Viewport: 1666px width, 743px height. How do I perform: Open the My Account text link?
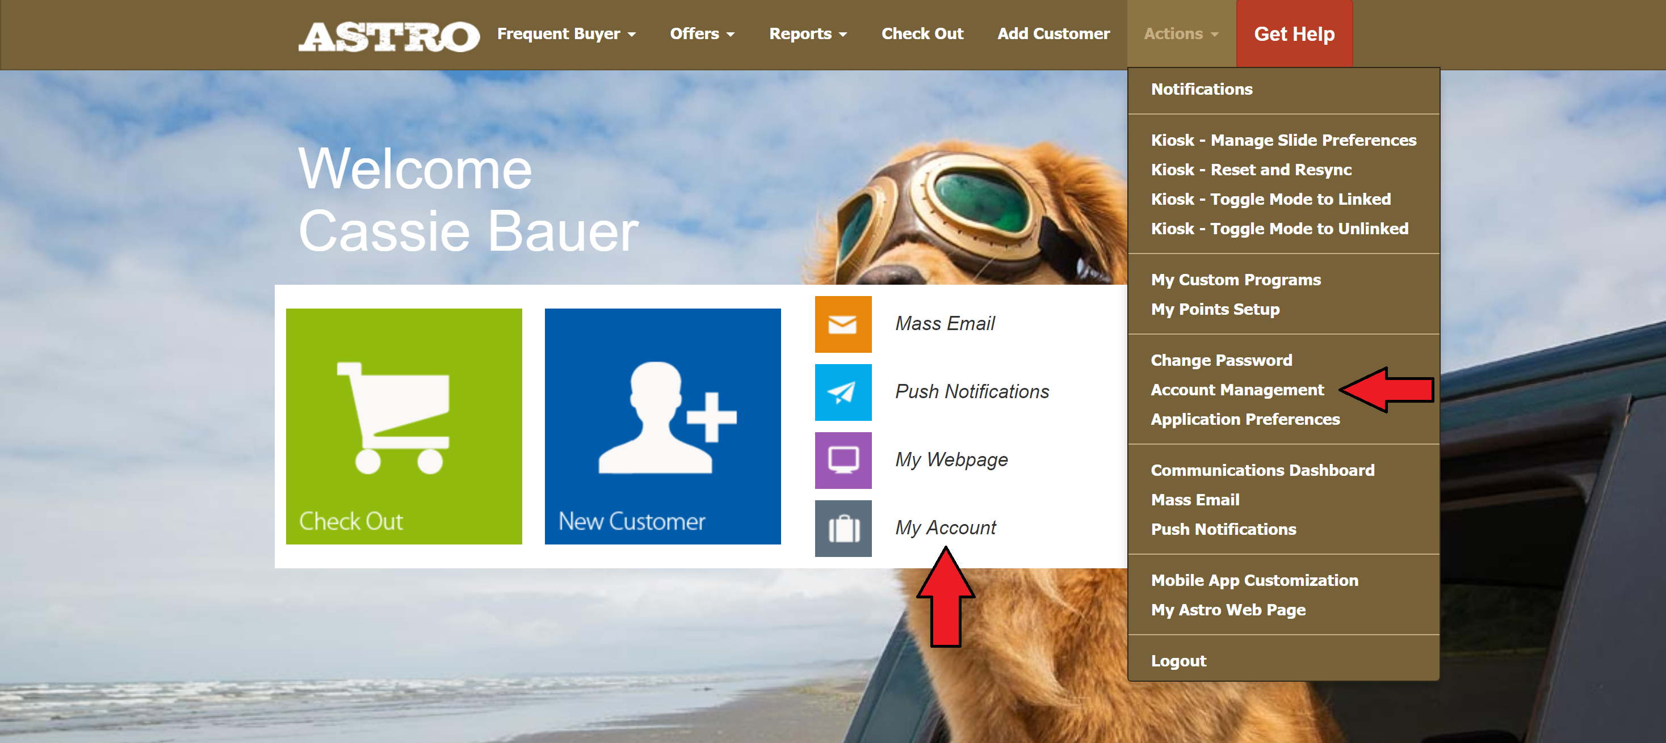945,528
